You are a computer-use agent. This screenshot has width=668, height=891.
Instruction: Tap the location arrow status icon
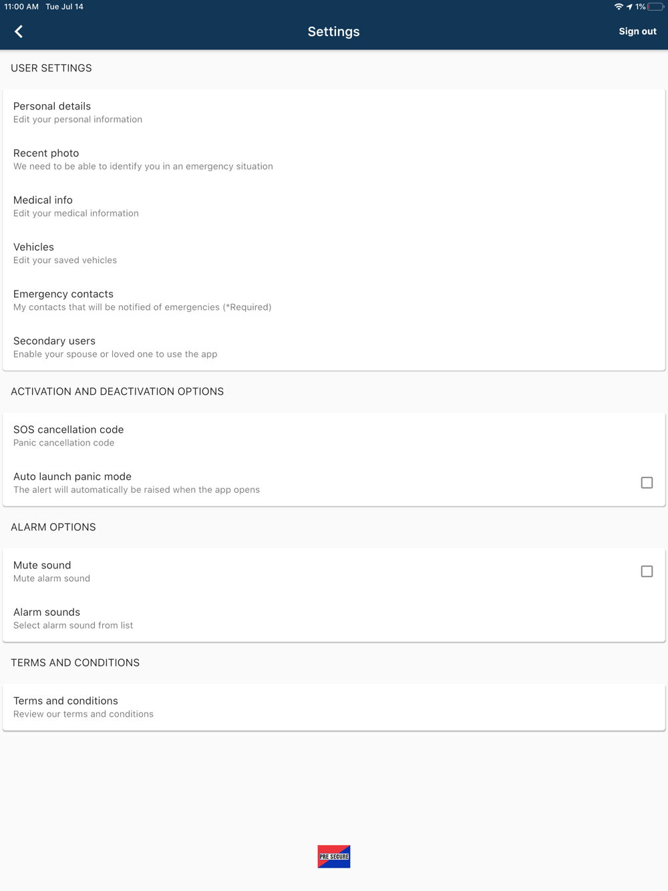point(629,7)
